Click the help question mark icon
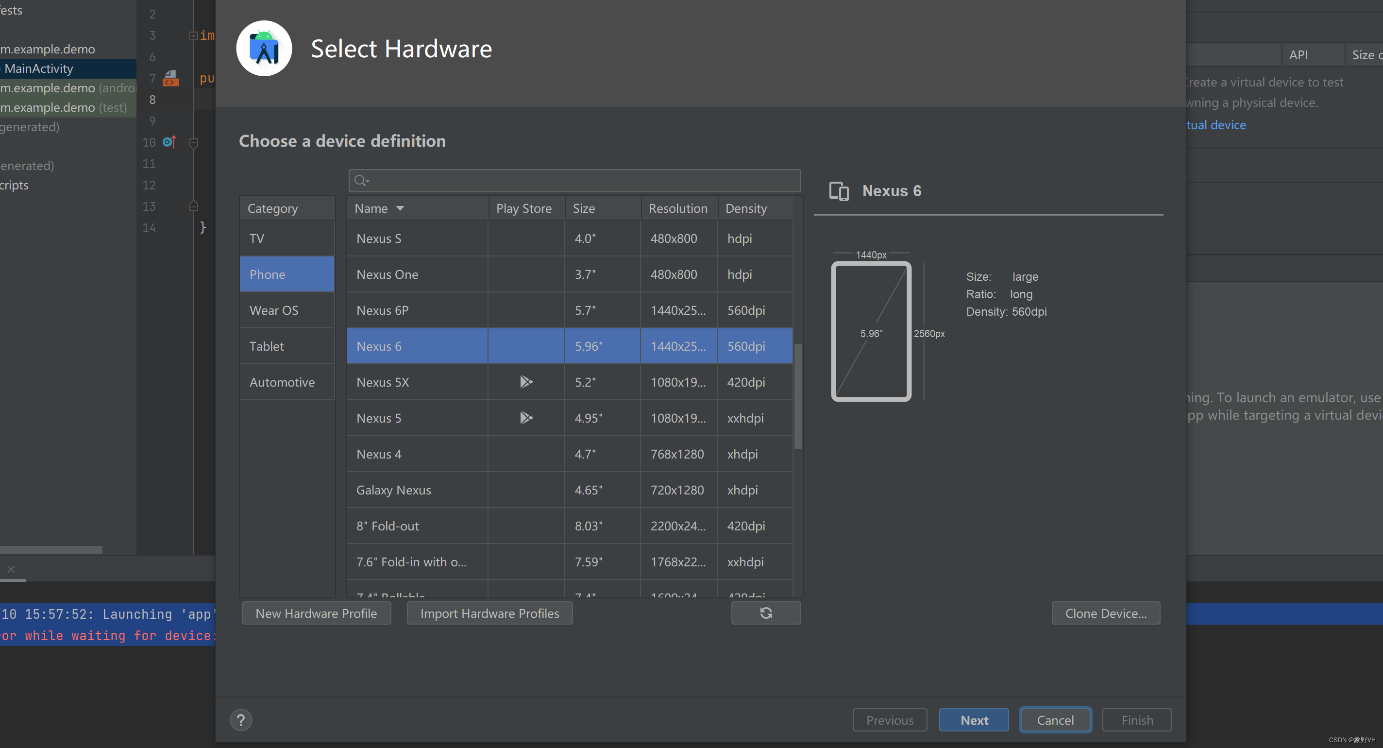Screen dimensions: 1383x748 240,720
